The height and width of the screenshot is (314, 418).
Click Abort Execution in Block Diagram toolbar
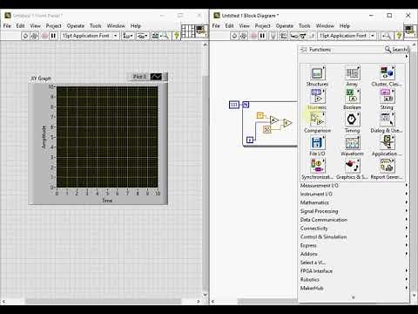pyautogui.click(x=253, y=36)
